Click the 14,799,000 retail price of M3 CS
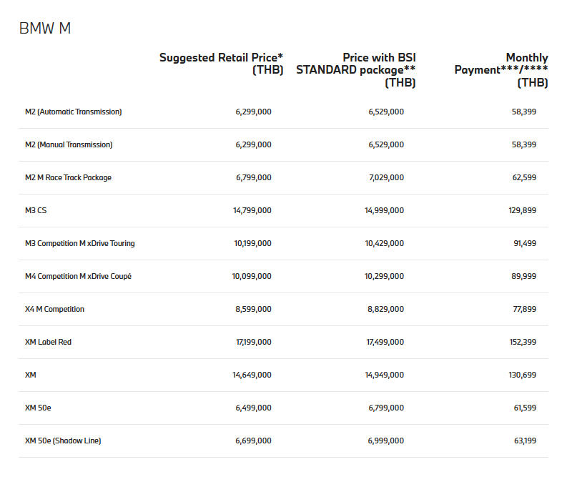The height and width of the screenshot is (482, 572). (x=252, y=210)
